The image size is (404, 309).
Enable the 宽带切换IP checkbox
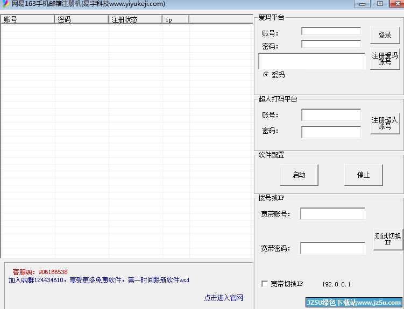265,284
